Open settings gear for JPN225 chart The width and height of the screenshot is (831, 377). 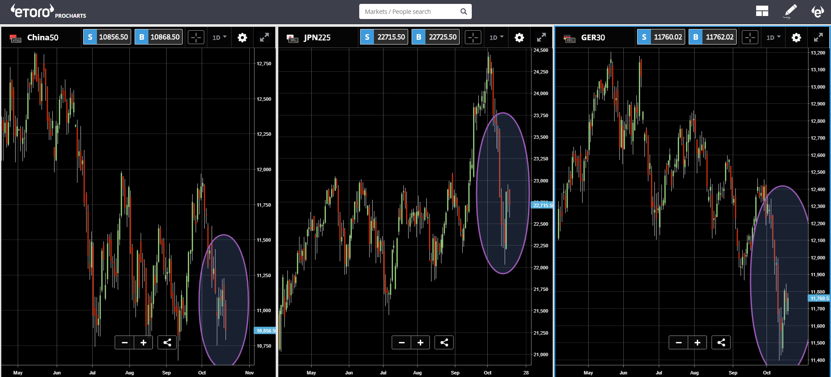click(519, 38)
